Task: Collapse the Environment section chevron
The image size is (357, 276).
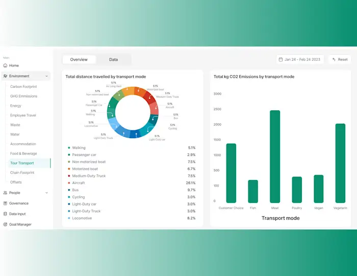Action: tap(47, 76)
